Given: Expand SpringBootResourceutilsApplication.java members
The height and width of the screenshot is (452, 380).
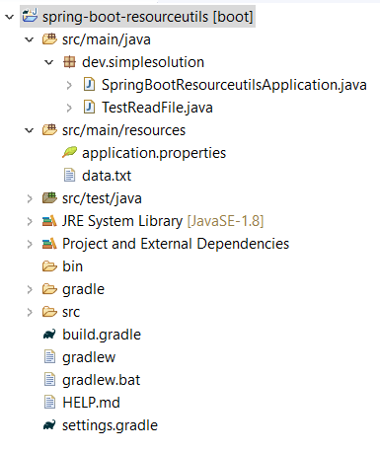Looking at the screenshot, I should click(x=69, y=85).
